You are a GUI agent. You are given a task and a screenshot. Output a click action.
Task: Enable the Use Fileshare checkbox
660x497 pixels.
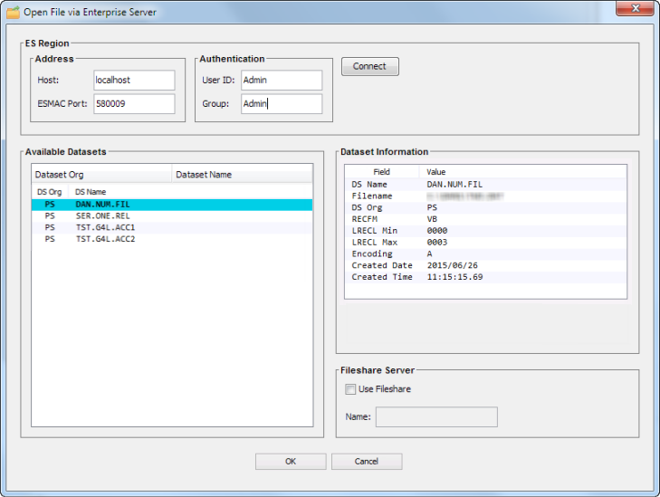click(350, 390)
